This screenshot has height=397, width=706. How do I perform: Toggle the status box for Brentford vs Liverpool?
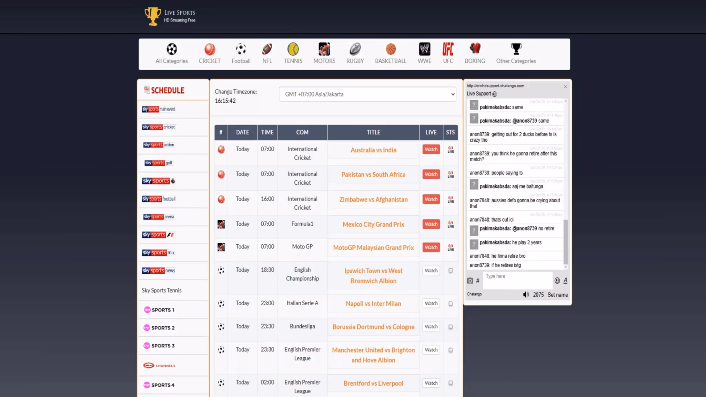pos(451,383)
